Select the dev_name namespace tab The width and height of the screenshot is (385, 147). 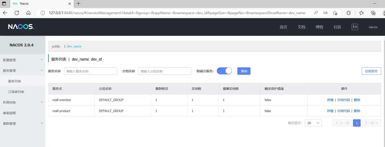point(74,46)
